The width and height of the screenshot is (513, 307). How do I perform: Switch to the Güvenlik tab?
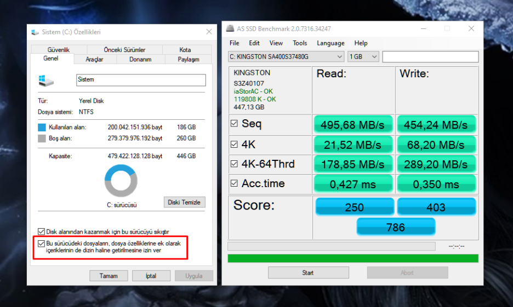point(59,50)
